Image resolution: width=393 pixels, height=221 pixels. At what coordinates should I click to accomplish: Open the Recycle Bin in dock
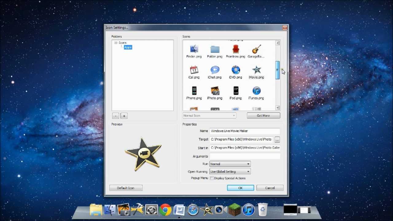pyautogui.click(x=263, y=210)
